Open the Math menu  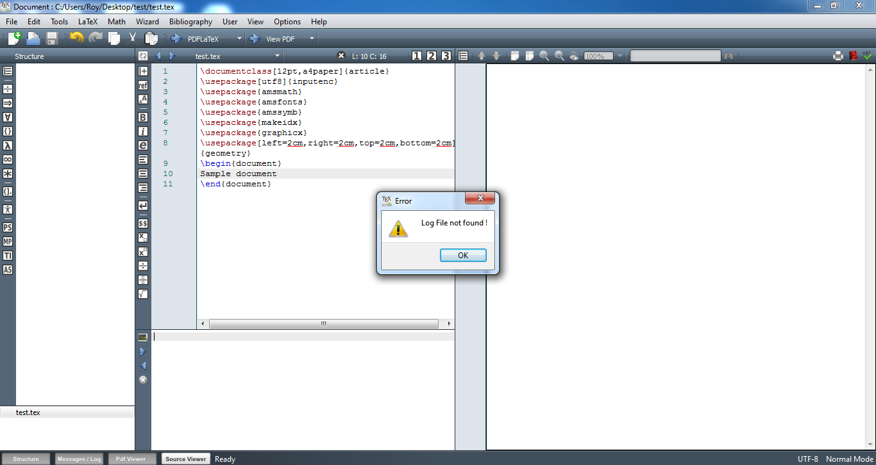(x=117, y=21)
